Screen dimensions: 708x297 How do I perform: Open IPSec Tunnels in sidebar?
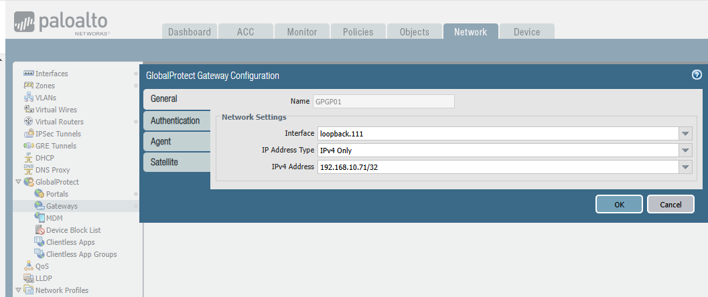(58, 134)
